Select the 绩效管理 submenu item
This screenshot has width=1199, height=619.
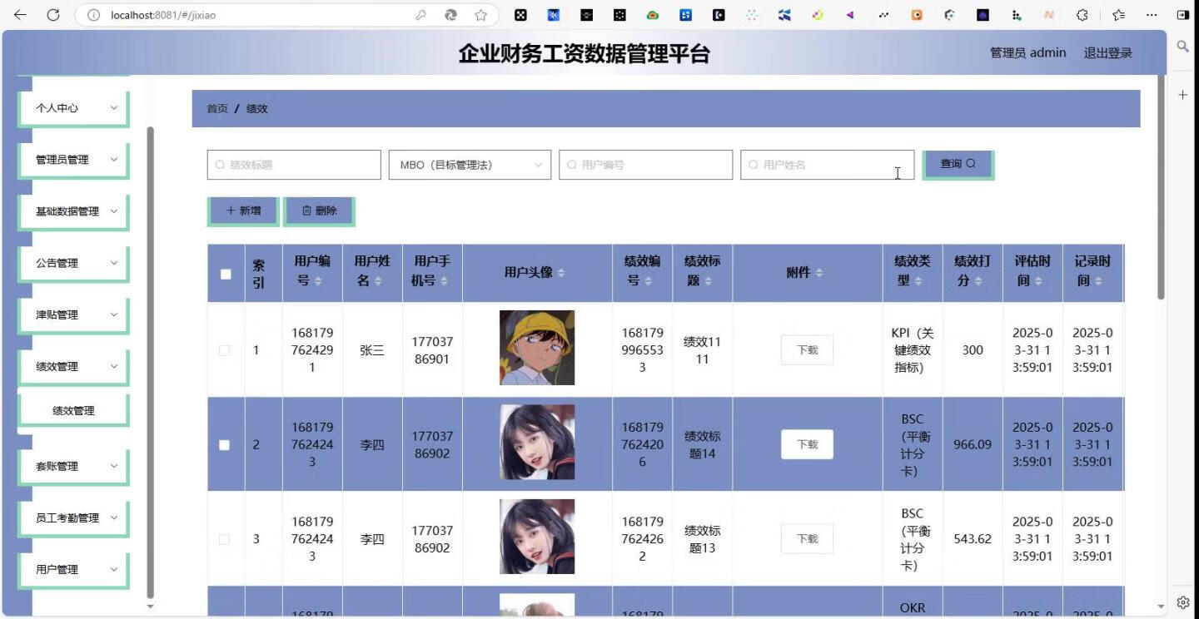click(x=73, y=410)
